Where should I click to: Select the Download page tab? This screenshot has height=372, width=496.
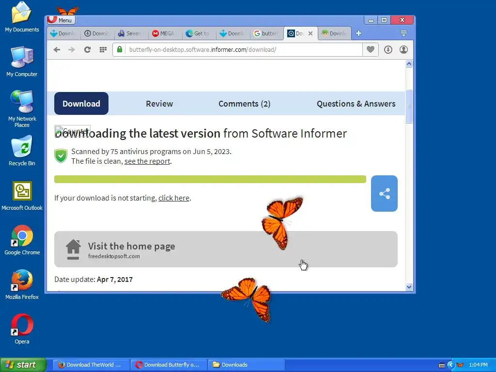coord(81,104)
